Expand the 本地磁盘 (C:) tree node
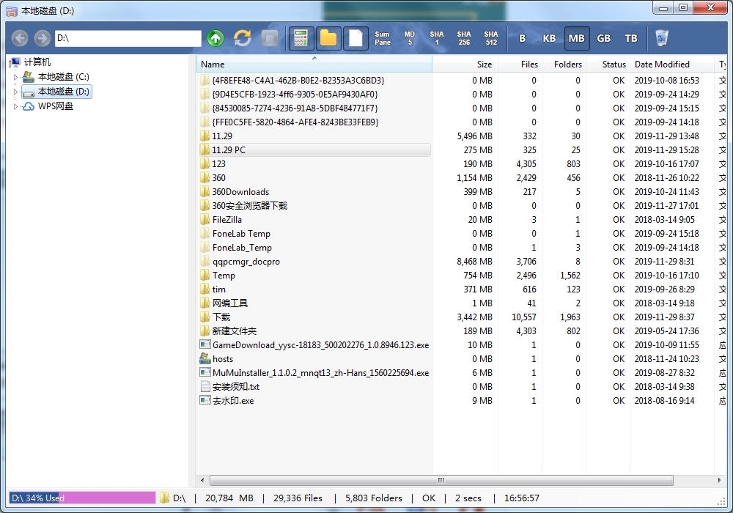Screen dimensions: 733x513 pyautogui.click(x=15, y=77)
